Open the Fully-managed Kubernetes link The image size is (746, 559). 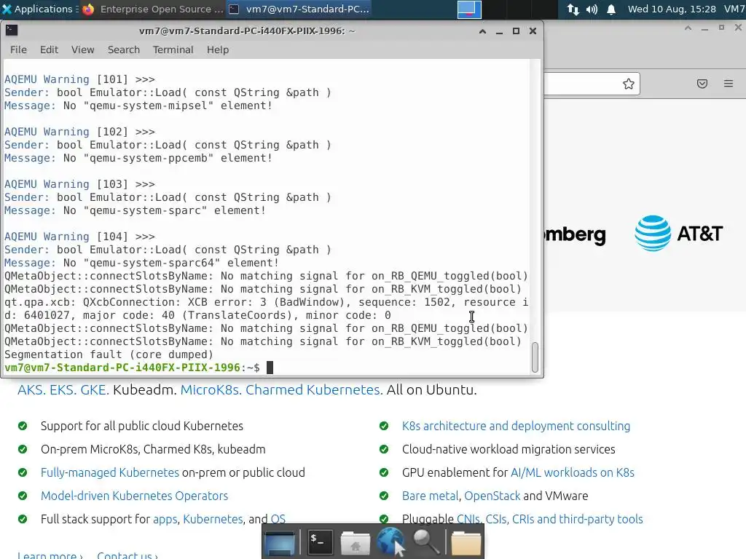point(110,472)
